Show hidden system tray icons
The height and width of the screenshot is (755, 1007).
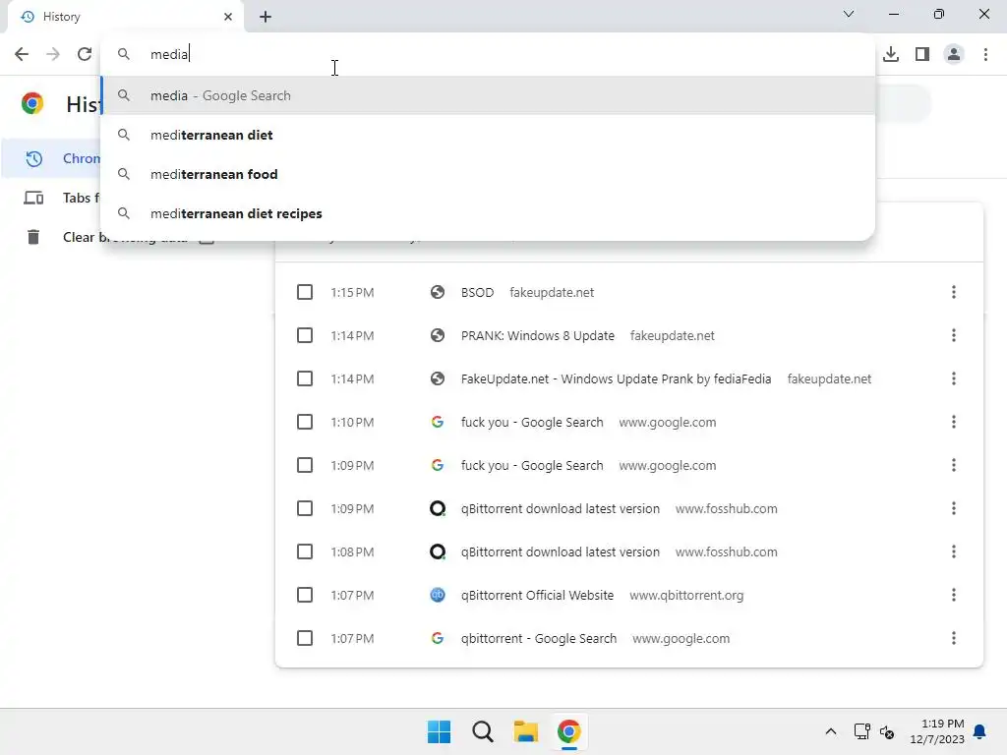click(830, 731)
